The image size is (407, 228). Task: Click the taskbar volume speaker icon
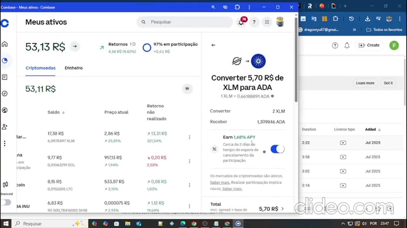pyautogui.click(x=364, y=224)
